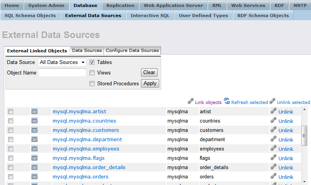Click the Refresh selected arrows icon
Screen dimensions: 311x185
(x=227, y=102)
